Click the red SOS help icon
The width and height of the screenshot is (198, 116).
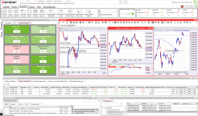click(x=182, y=7)
